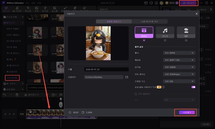Toggle the track lock icon on timeline
The width and height of the screenshot is (215, 129).
pyautogui.click(x=5, y=114)
